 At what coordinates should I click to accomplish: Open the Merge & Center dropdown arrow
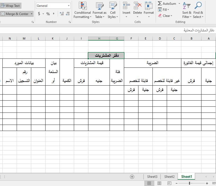(x=32, y=14)
